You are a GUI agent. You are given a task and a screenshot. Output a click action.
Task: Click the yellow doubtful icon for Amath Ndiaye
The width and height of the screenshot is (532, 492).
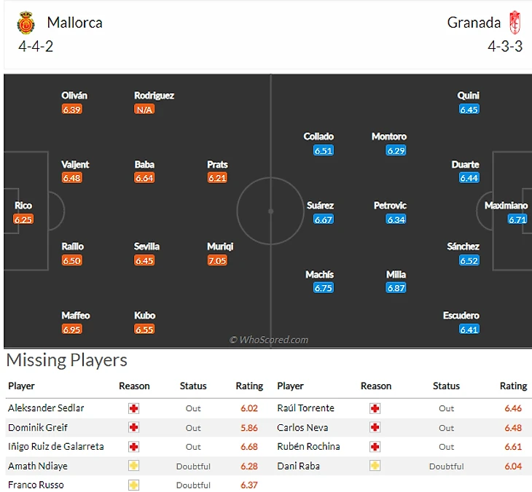[133, 466]
